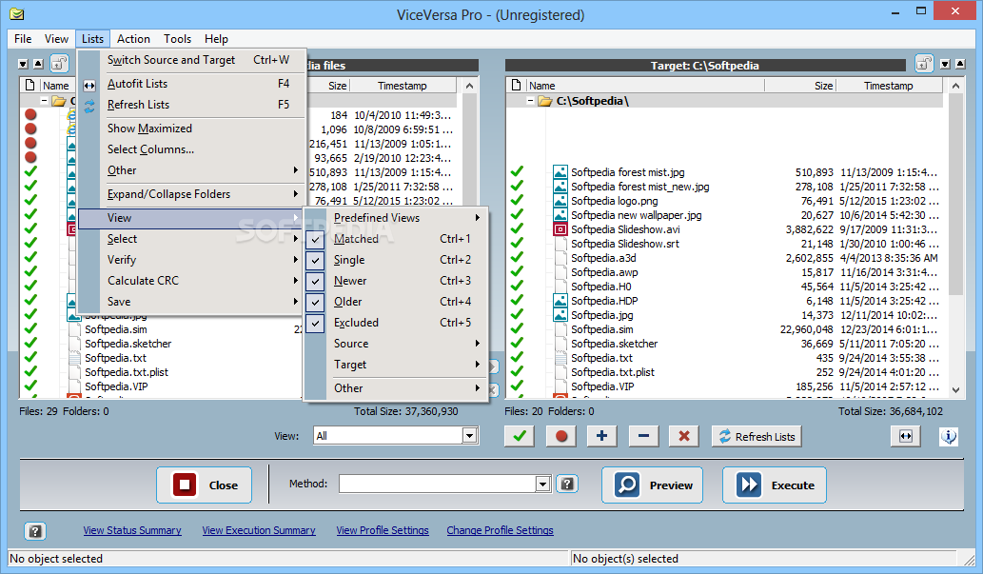Click the Softpedia Slideshow.avi file icon

pos(560,229)
